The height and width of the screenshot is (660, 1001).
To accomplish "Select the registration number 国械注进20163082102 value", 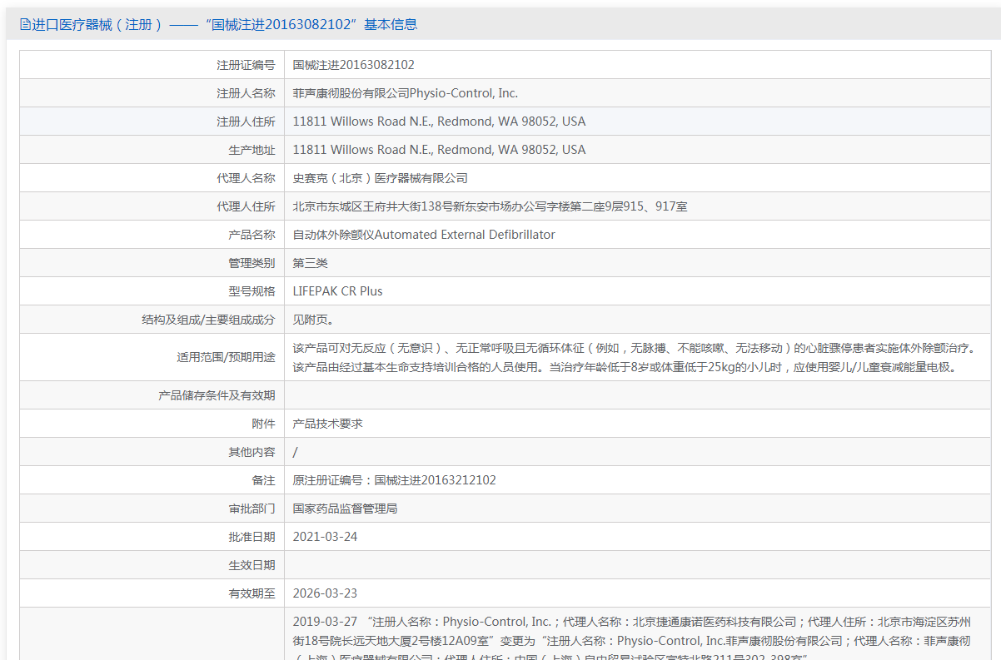I will pyautogui.click(x=354, y=65).
